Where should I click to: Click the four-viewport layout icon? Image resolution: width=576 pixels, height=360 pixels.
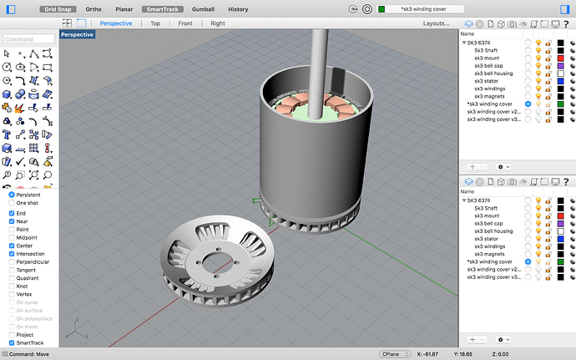pos(67,23)
